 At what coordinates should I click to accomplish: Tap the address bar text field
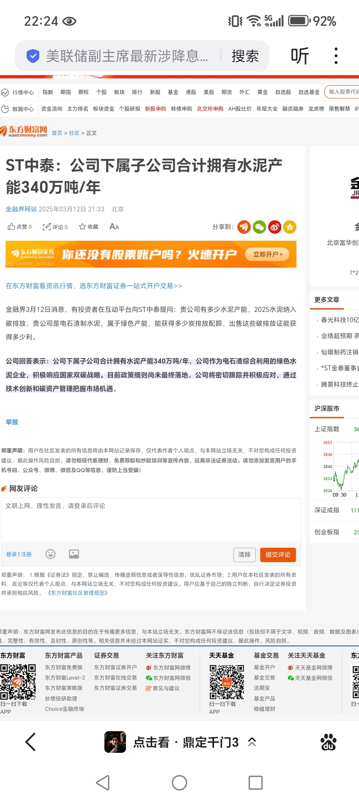point(127,56)
